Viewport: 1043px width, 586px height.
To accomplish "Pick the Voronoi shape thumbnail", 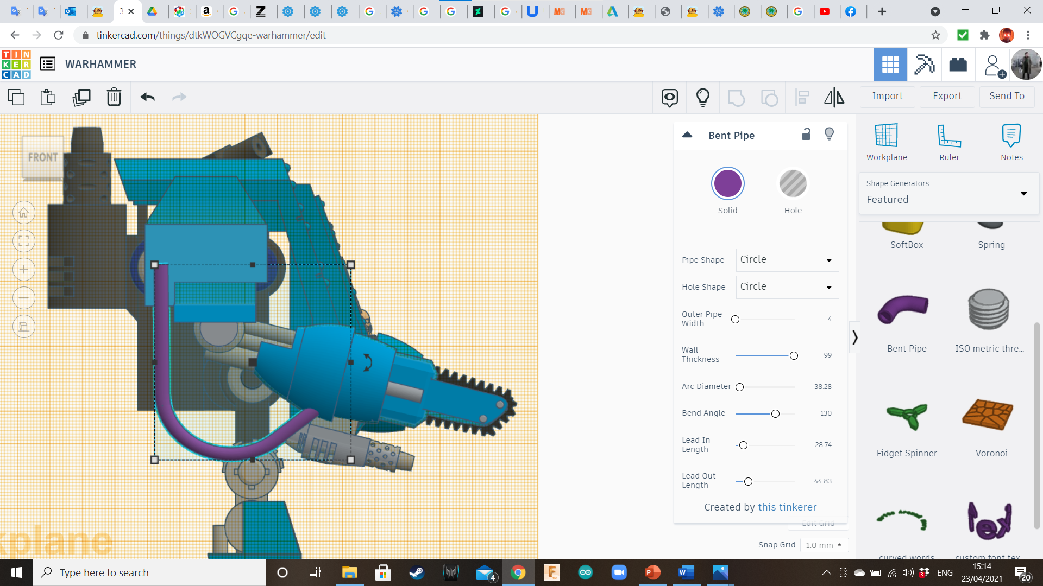I will (987, 415).
